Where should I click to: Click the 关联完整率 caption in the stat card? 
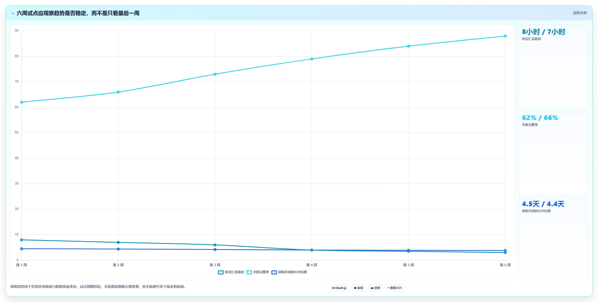click(x=530, y=125)
